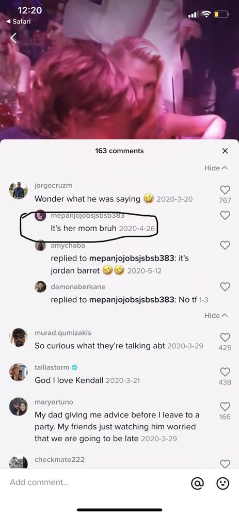239x516 pixels.
Task: Like murad.qumizakis's comment
Action: 225,337
